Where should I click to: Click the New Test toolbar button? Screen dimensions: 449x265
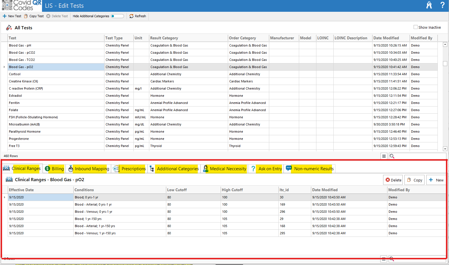(x=12, y=16)
